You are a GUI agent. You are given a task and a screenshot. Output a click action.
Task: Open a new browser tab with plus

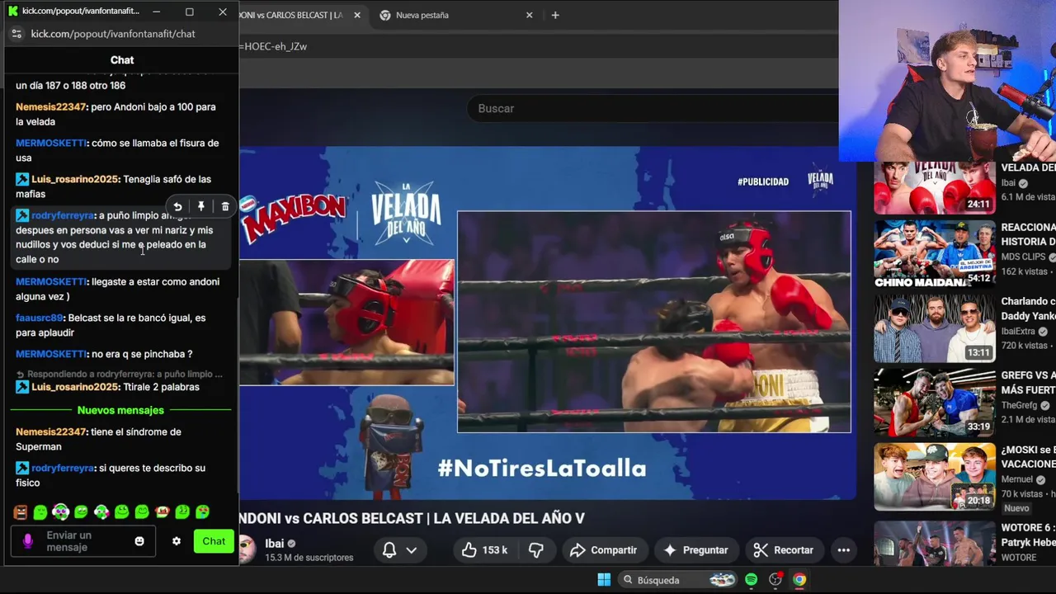pyautogui.click(x=555, y=15)
